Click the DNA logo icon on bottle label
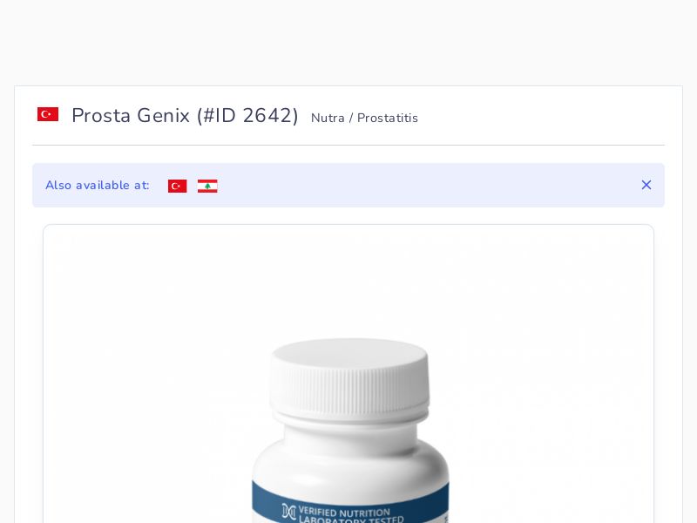697x523 pixels. [x=288, y=512]
